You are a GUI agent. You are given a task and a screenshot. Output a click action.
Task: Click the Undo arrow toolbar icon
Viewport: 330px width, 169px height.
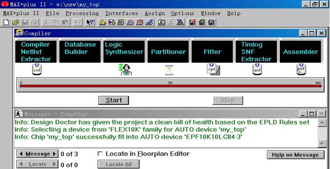[x=78, y=22]
